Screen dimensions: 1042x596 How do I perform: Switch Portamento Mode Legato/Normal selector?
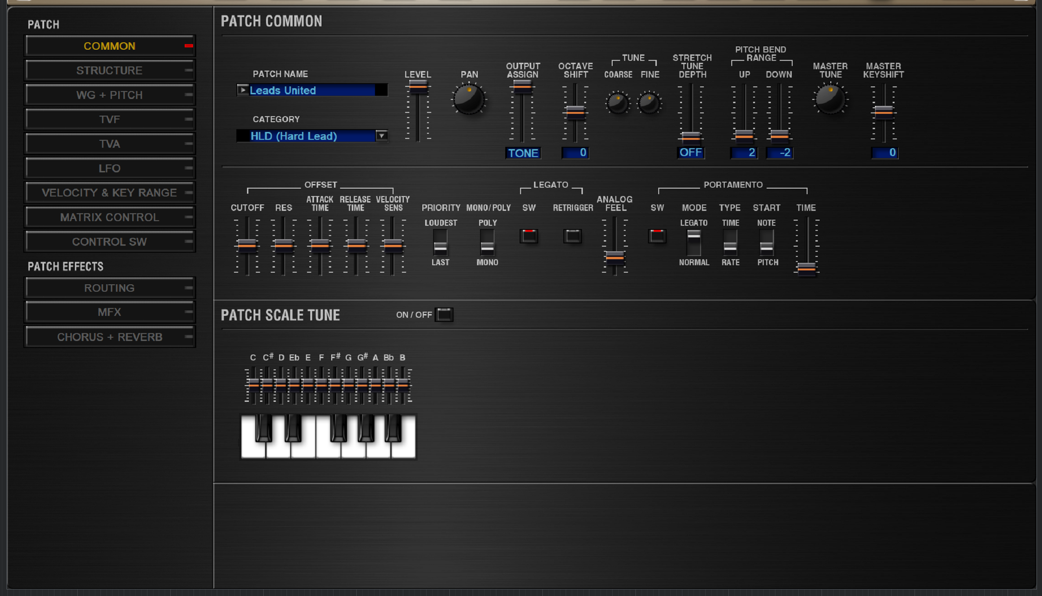(694, 242)
